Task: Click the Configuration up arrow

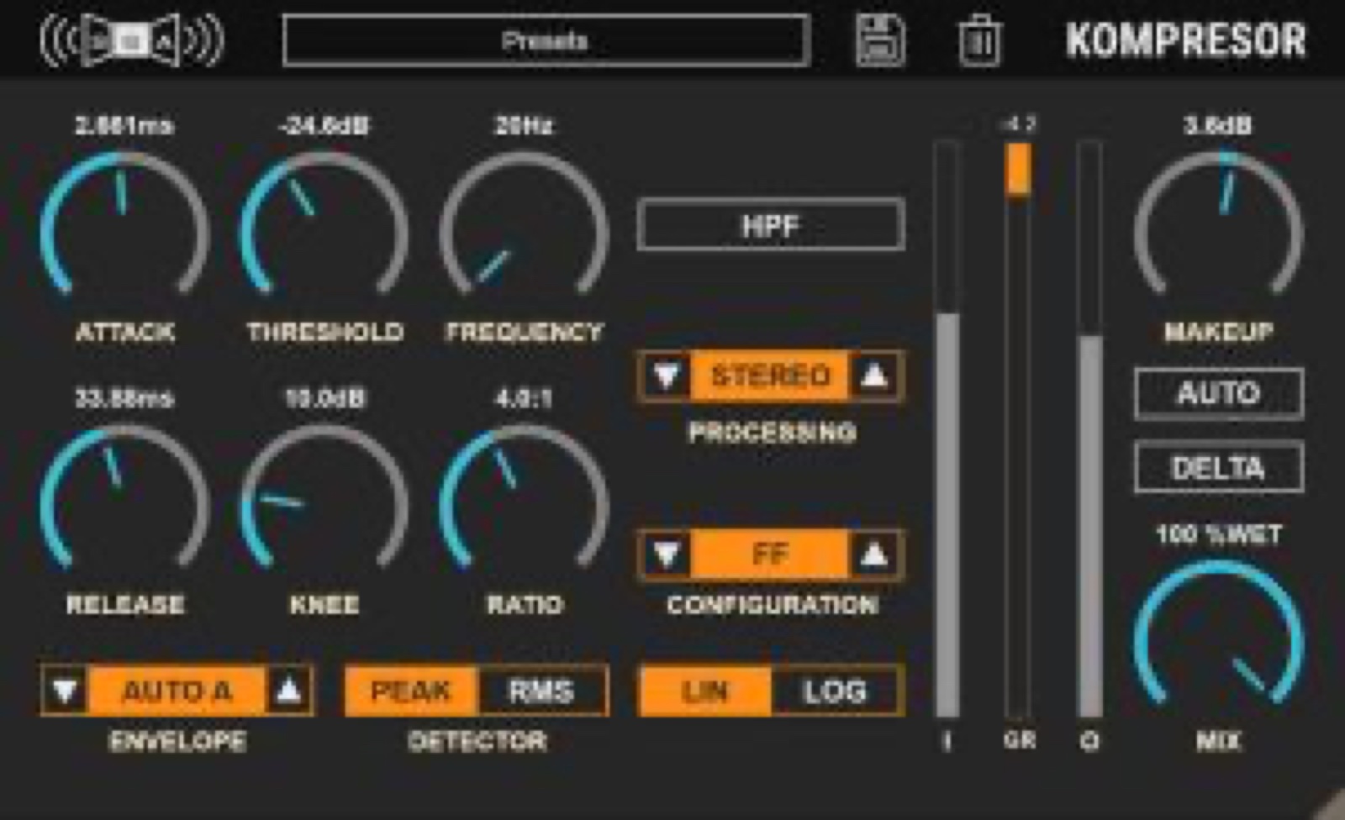Action: tap(875, 555)
